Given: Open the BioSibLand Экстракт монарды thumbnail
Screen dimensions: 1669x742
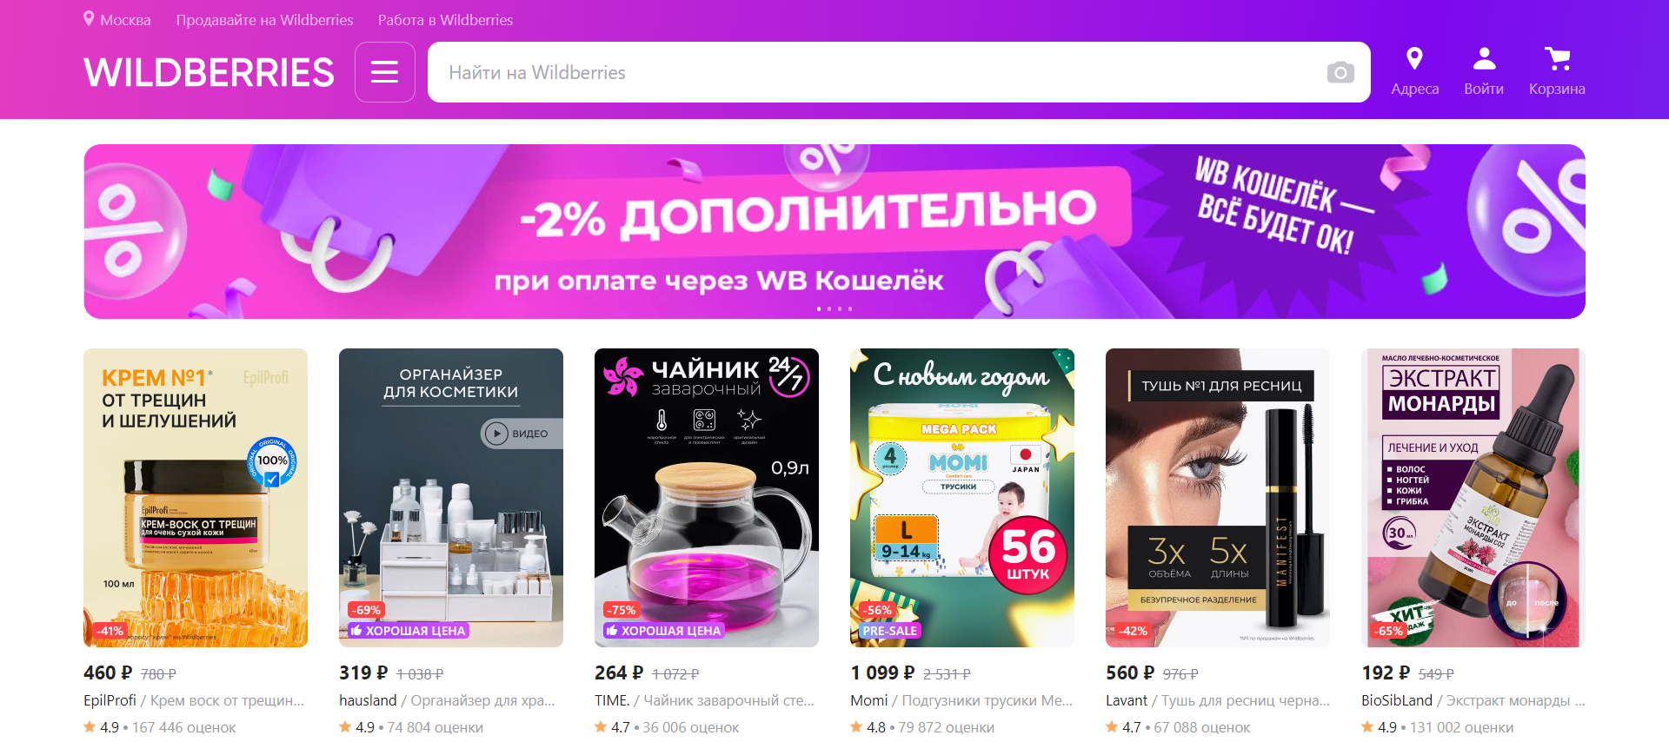Looking at the screenshot, I should tap(1473, 498).
